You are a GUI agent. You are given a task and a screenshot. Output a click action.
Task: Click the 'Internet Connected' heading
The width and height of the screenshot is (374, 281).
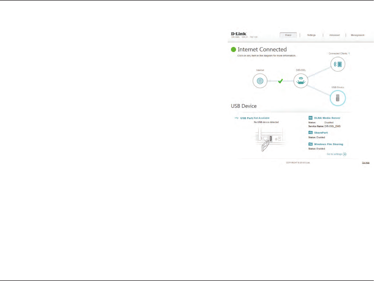tap(262, 49)
